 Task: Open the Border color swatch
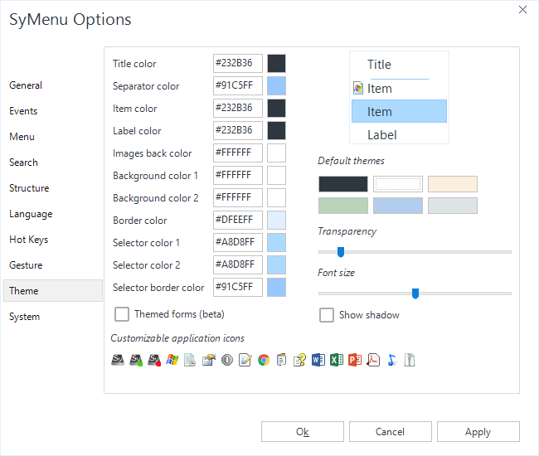(x=276, y=220)
